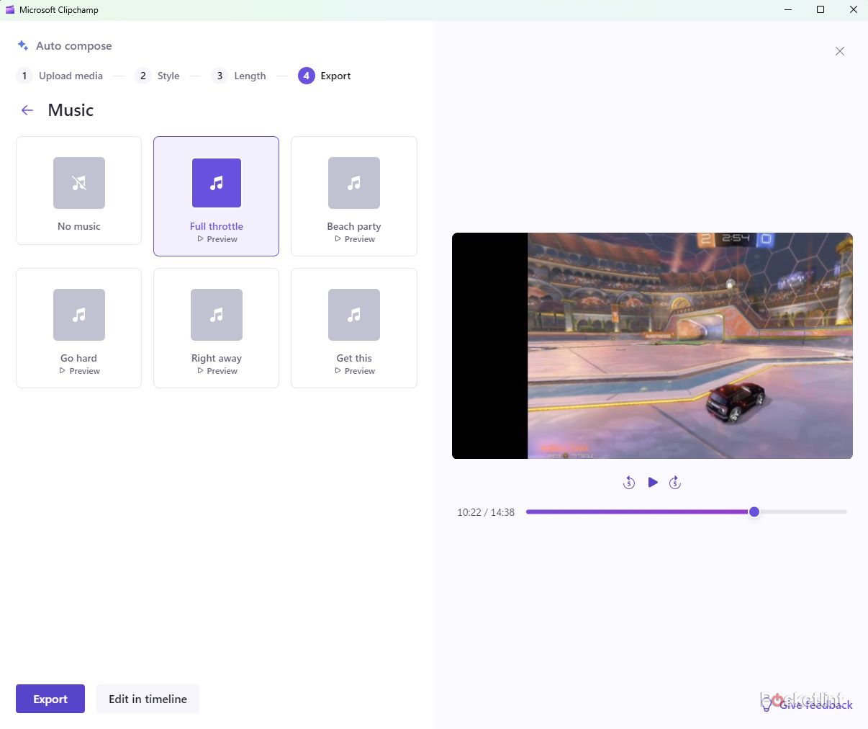
Task: Select the No music muted-note icon
Action: 79,183
